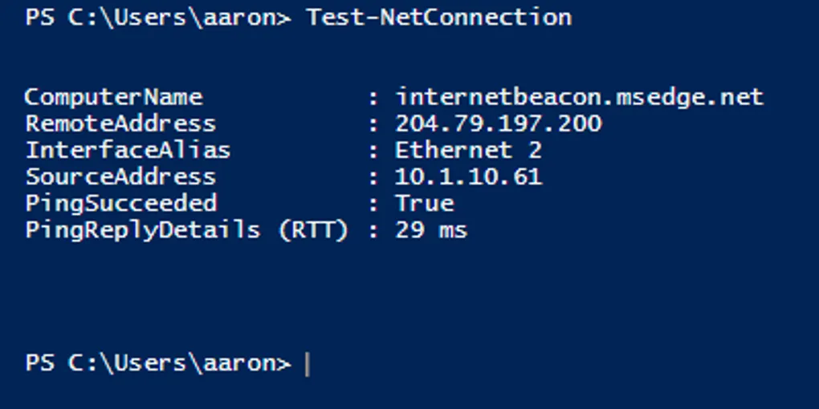This screenshot has height=409, width=819.
Task: Click the bottom PS C:\Users\aaron prompt
Action: coord(158,363)
